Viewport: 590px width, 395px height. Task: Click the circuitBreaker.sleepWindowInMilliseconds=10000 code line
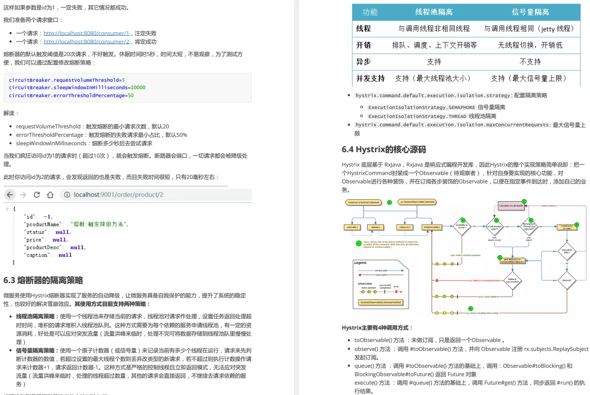77,87
